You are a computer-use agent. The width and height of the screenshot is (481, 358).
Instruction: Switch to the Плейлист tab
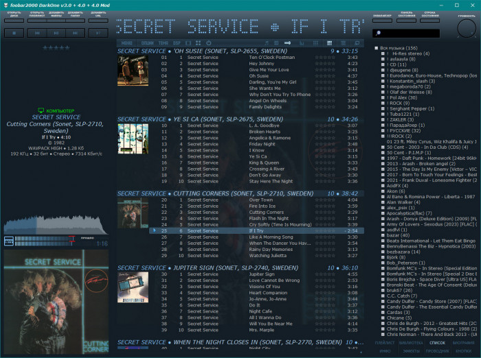[385, 343]
